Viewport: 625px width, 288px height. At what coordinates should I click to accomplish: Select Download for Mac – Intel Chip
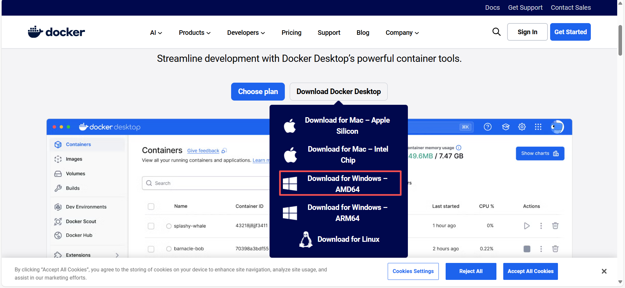coord(339,155)
